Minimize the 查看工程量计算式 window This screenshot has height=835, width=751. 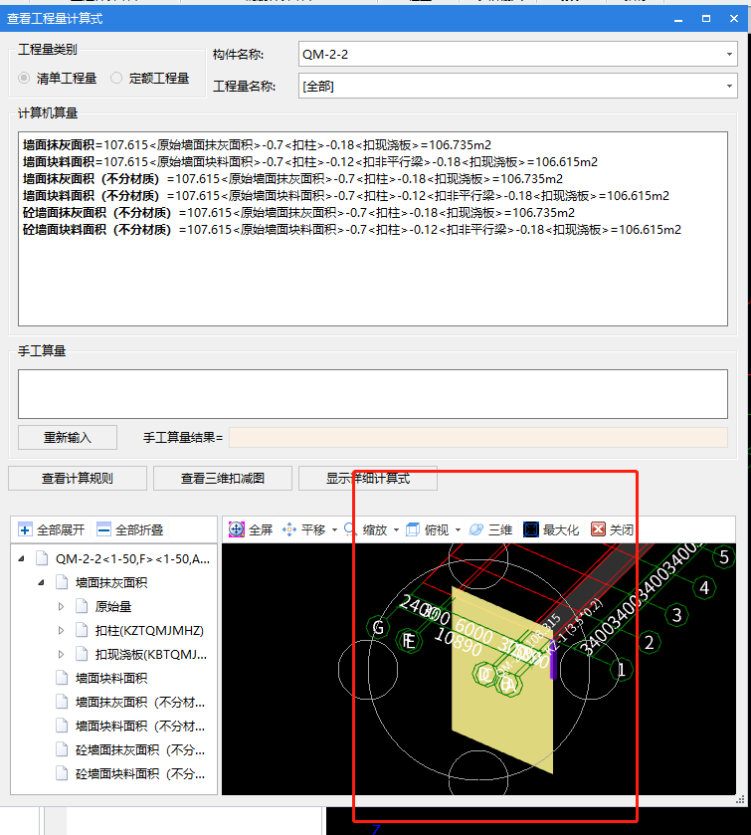678,19
